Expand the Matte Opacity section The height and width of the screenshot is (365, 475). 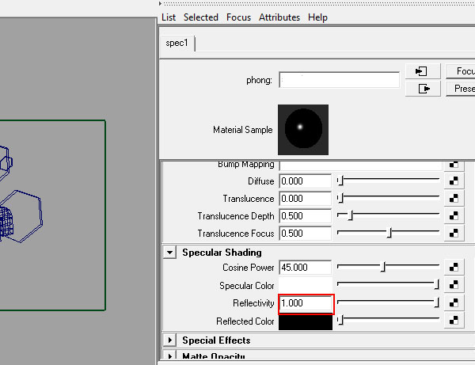[x=170, y=356]
